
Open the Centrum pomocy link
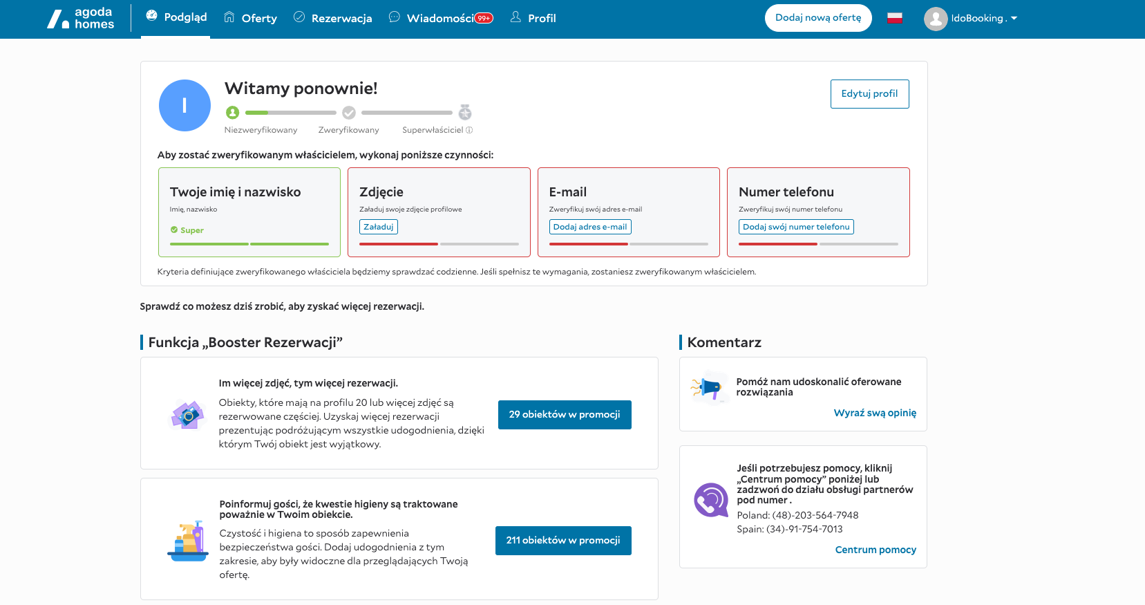[876, 550]
